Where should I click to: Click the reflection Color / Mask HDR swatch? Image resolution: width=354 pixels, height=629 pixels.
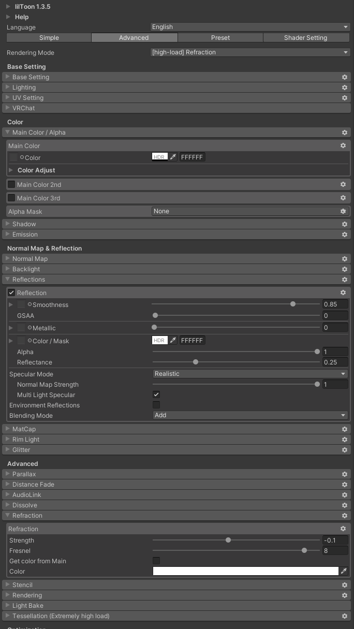160,340
